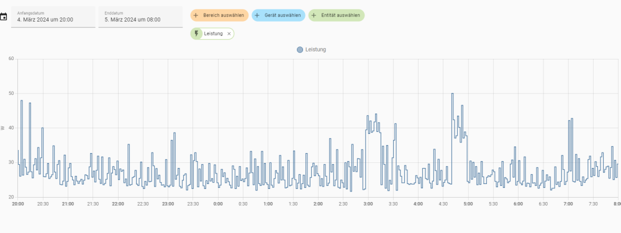Click the 60 value on the y-axis
The width and height of the screenshot is (621, 233).
pos(11,59)
